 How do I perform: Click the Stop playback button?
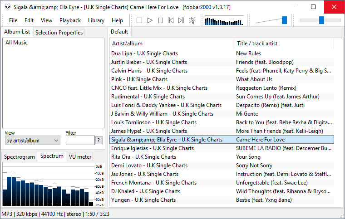[139, 20]
